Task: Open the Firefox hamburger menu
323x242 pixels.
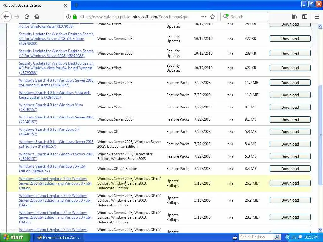Action: coord(317,17)
